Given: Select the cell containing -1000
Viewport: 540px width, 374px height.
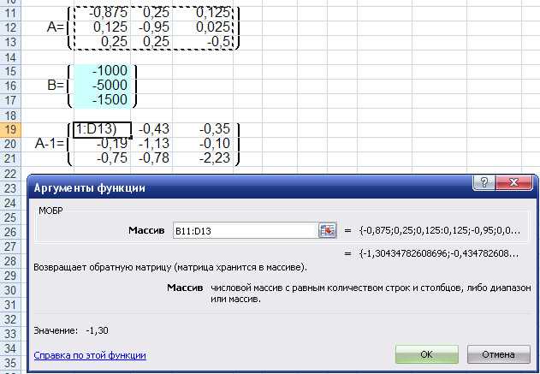Looking at the screenshot, I should point(103,71).
